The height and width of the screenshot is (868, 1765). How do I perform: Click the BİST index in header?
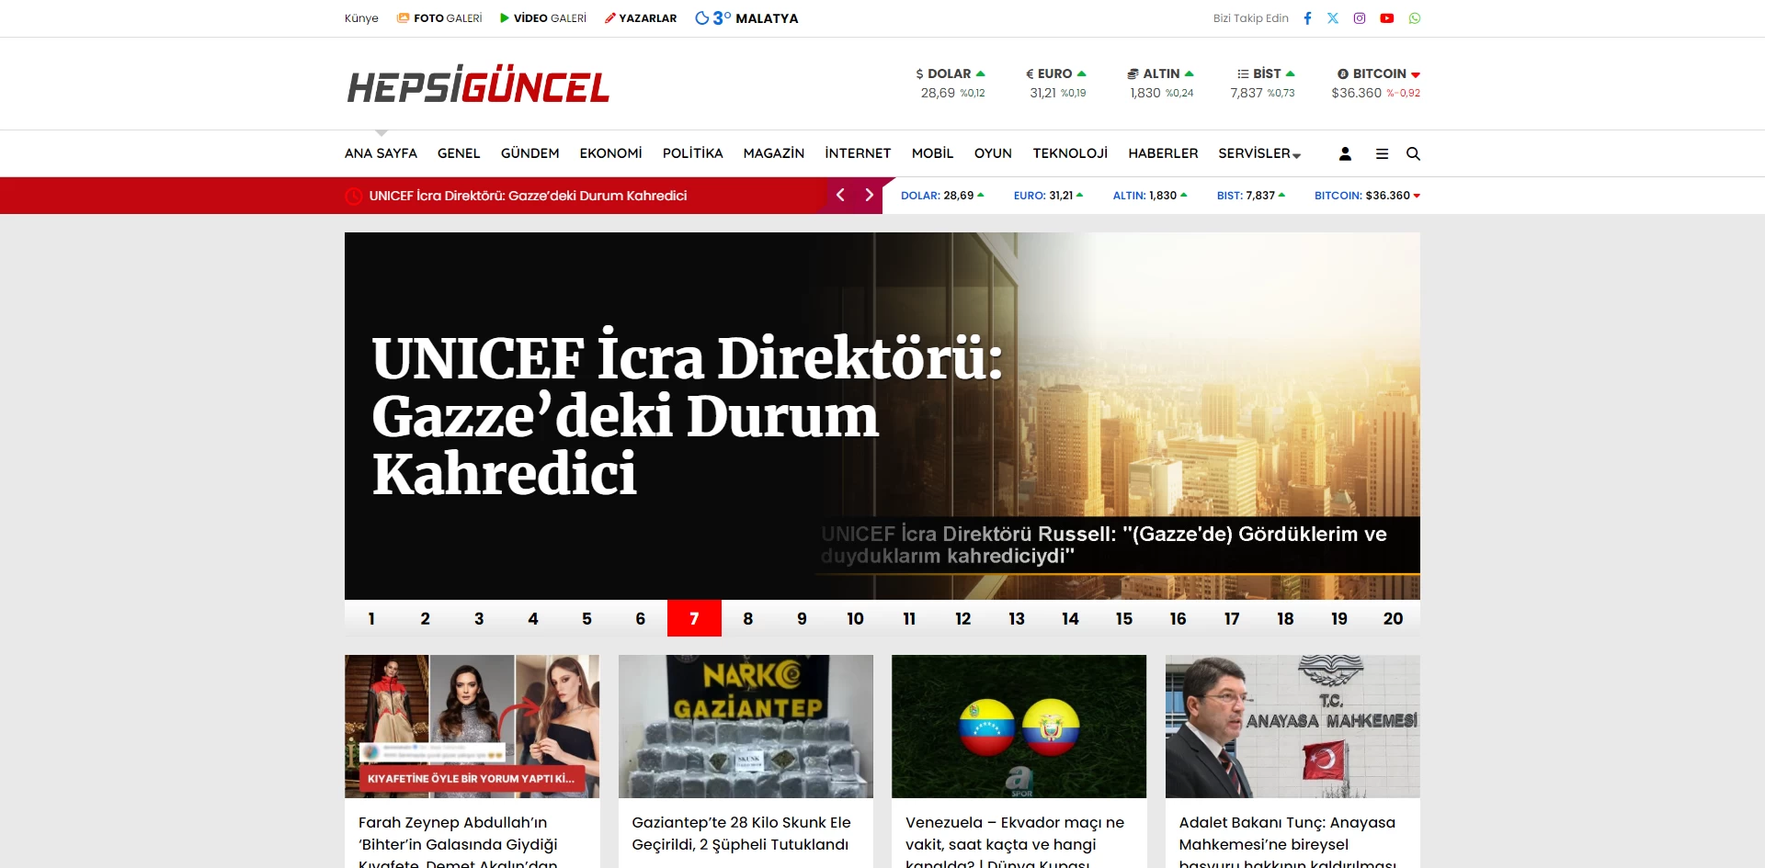(1263, 83)
